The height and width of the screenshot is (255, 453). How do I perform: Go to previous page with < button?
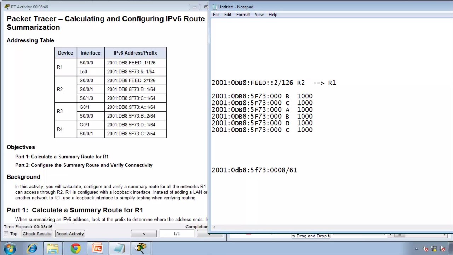point(144,234)
